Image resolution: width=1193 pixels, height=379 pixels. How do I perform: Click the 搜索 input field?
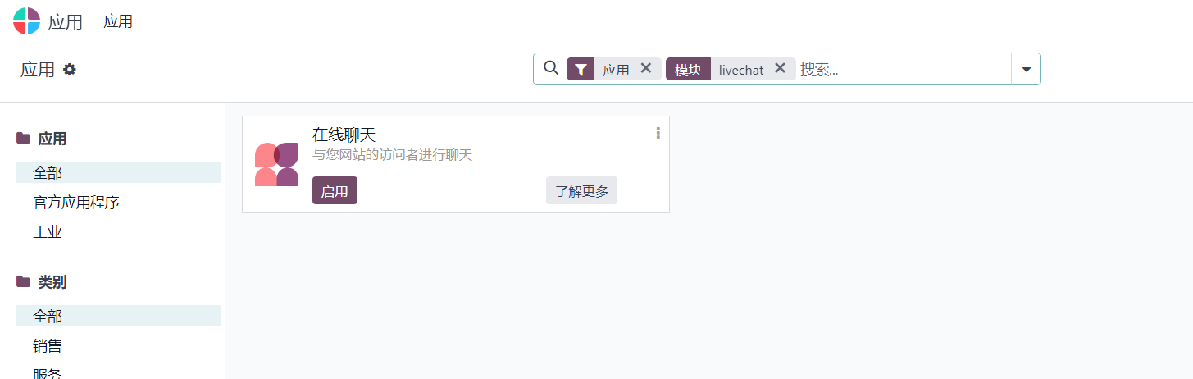[904, 70]
